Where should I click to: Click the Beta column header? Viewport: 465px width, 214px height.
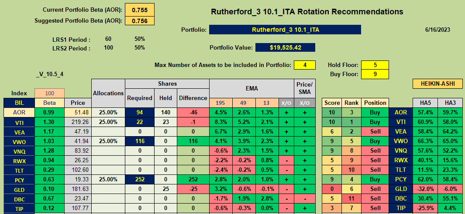[x=49, y=103]
